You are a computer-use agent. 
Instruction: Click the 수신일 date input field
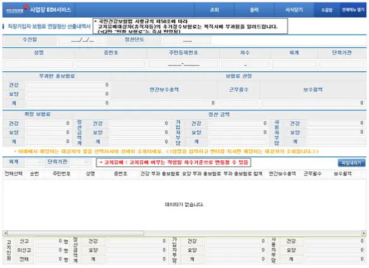click(82, 40)
